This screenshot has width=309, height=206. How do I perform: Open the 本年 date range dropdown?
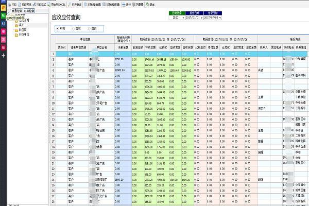(183, 17)
